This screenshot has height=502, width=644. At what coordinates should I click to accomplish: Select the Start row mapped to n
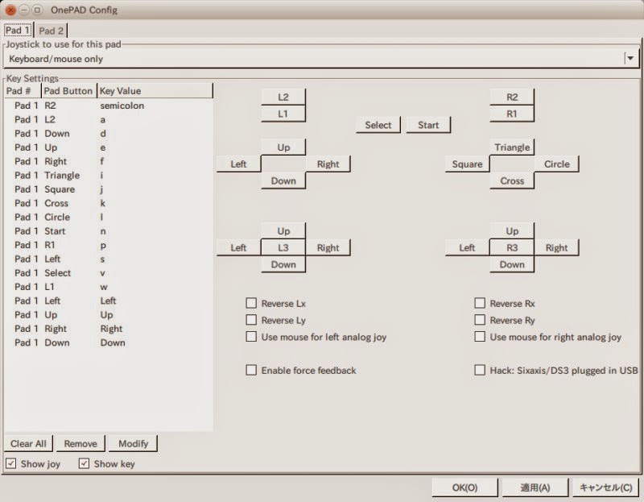(x=109, y=231)
